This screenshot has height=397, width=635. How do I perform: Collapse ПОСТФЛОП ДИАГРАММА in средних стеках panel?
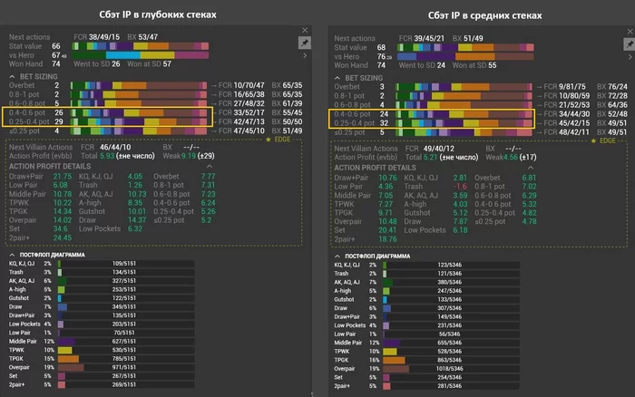coord(337,257)
